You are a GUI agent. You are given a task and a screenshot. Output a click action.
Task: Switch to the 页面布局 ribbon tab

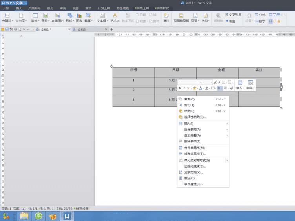pos(35,8)
